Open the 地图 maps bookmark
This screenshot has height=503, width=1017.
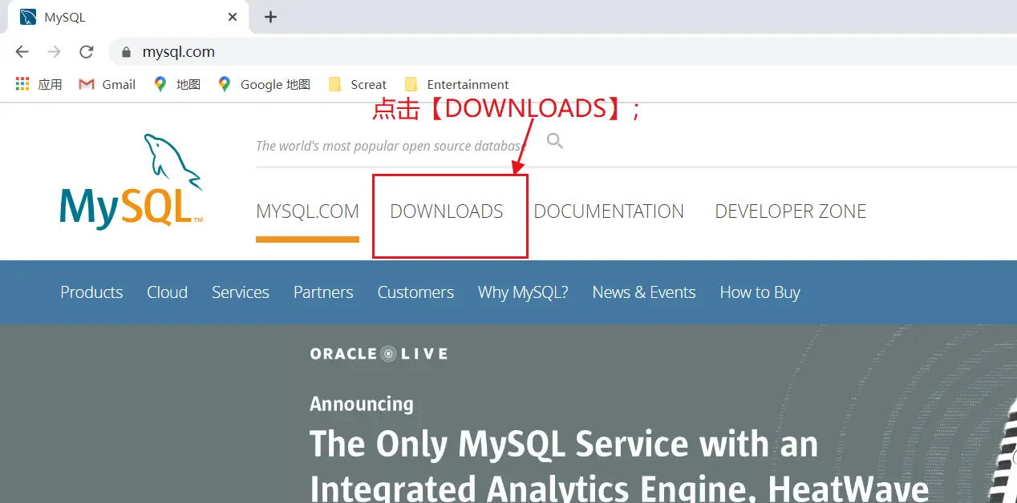point(177,84)
